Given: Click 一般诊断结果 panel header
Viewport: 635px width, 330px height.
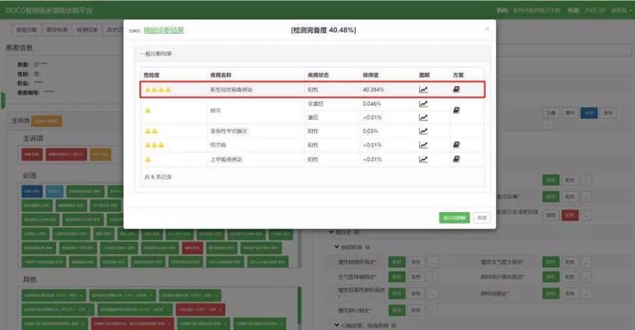Looking at the screenshot, I should [x=312, y=54].
